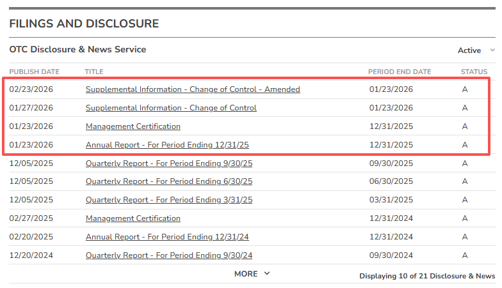Image resolution: width=502 pixels, height=288 pixels.
Task: Open Management Certification published 02/27/2025
Action: click(133, 218)
